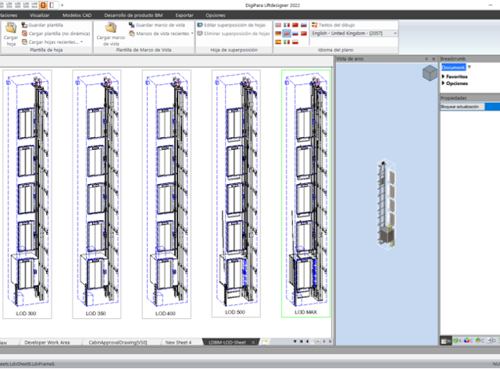The image size is (500, 369).
Task: Open the color wheel panel tab icon
Action: point(468,341)
